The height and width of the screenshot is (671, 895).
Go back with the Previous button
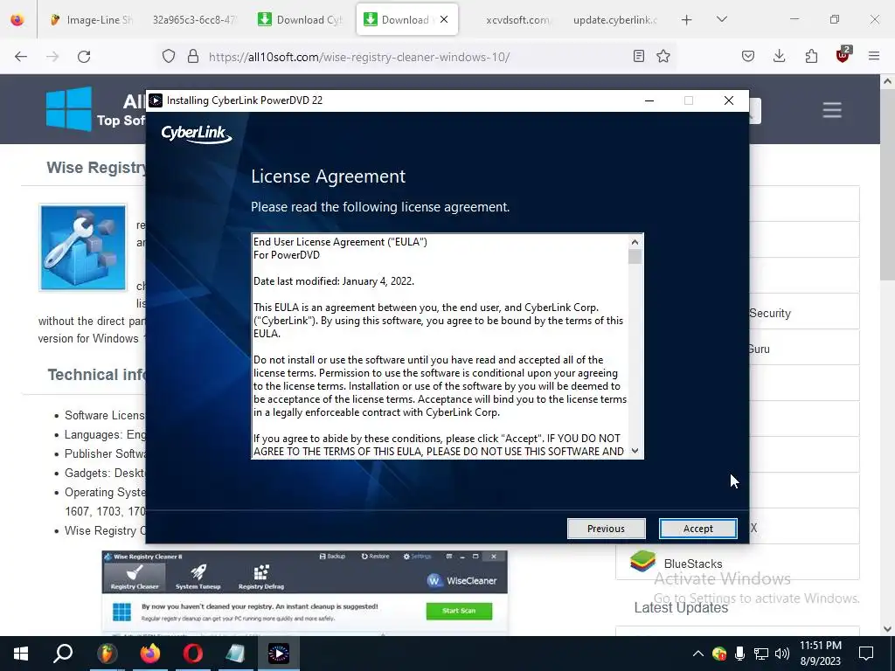[606, 529]
